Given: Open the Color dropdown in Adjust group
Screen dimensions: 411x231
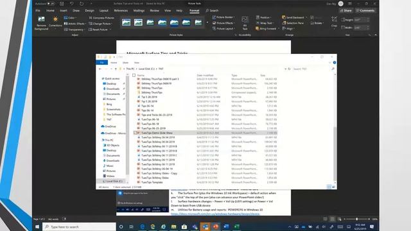Looking at the screenshot, I should (70, 18).
